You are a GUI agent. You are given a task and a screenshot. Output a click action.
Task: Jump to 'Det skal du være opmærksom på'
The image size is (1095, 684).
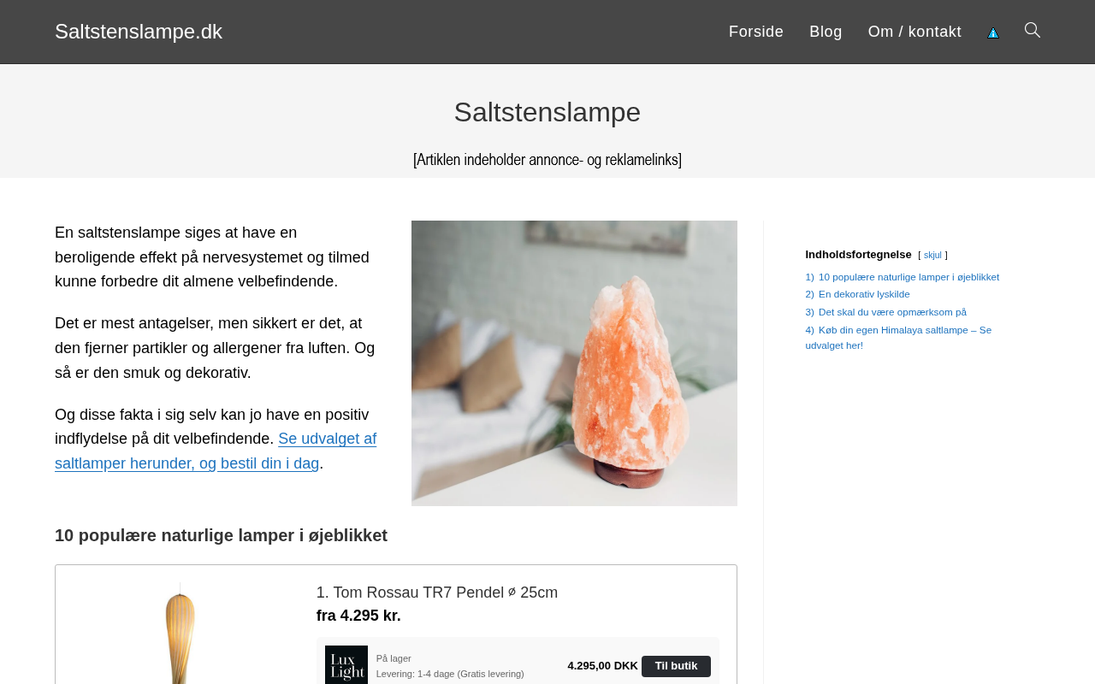(892, 312)
